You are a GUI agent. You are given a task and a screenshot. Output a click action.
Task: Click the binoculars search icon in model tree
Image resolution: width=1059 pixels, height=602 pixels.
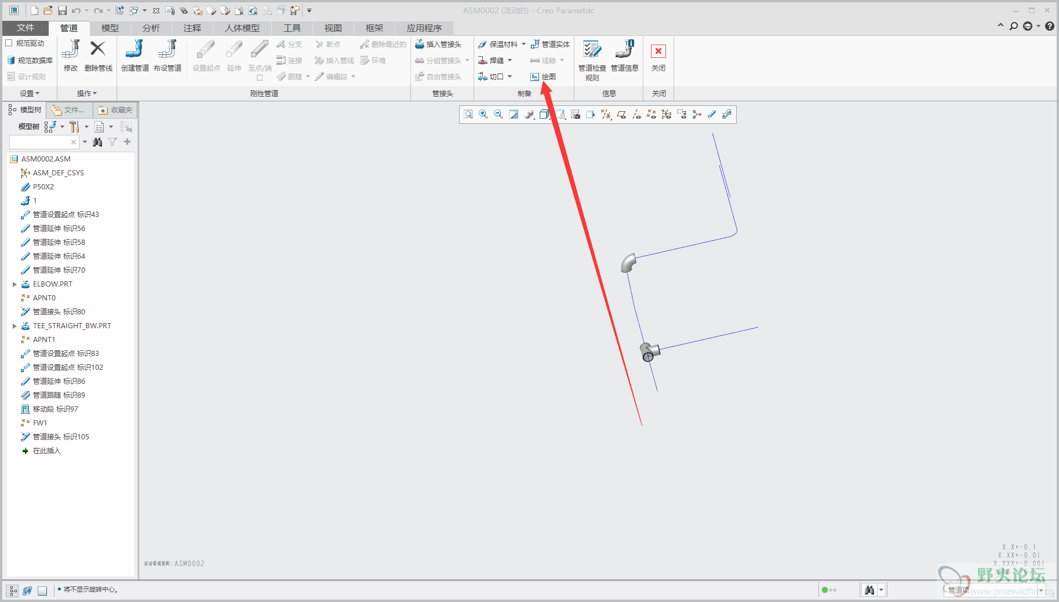[97, 142]
